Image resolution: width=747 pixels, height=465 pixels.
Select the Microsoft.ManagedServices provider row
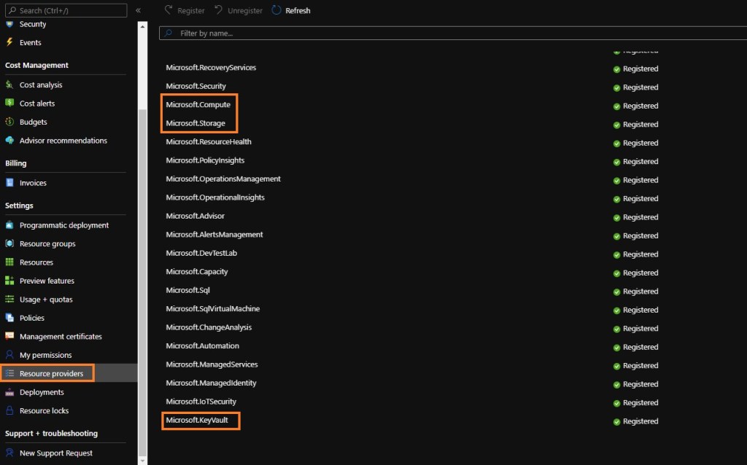pos(452,364)
